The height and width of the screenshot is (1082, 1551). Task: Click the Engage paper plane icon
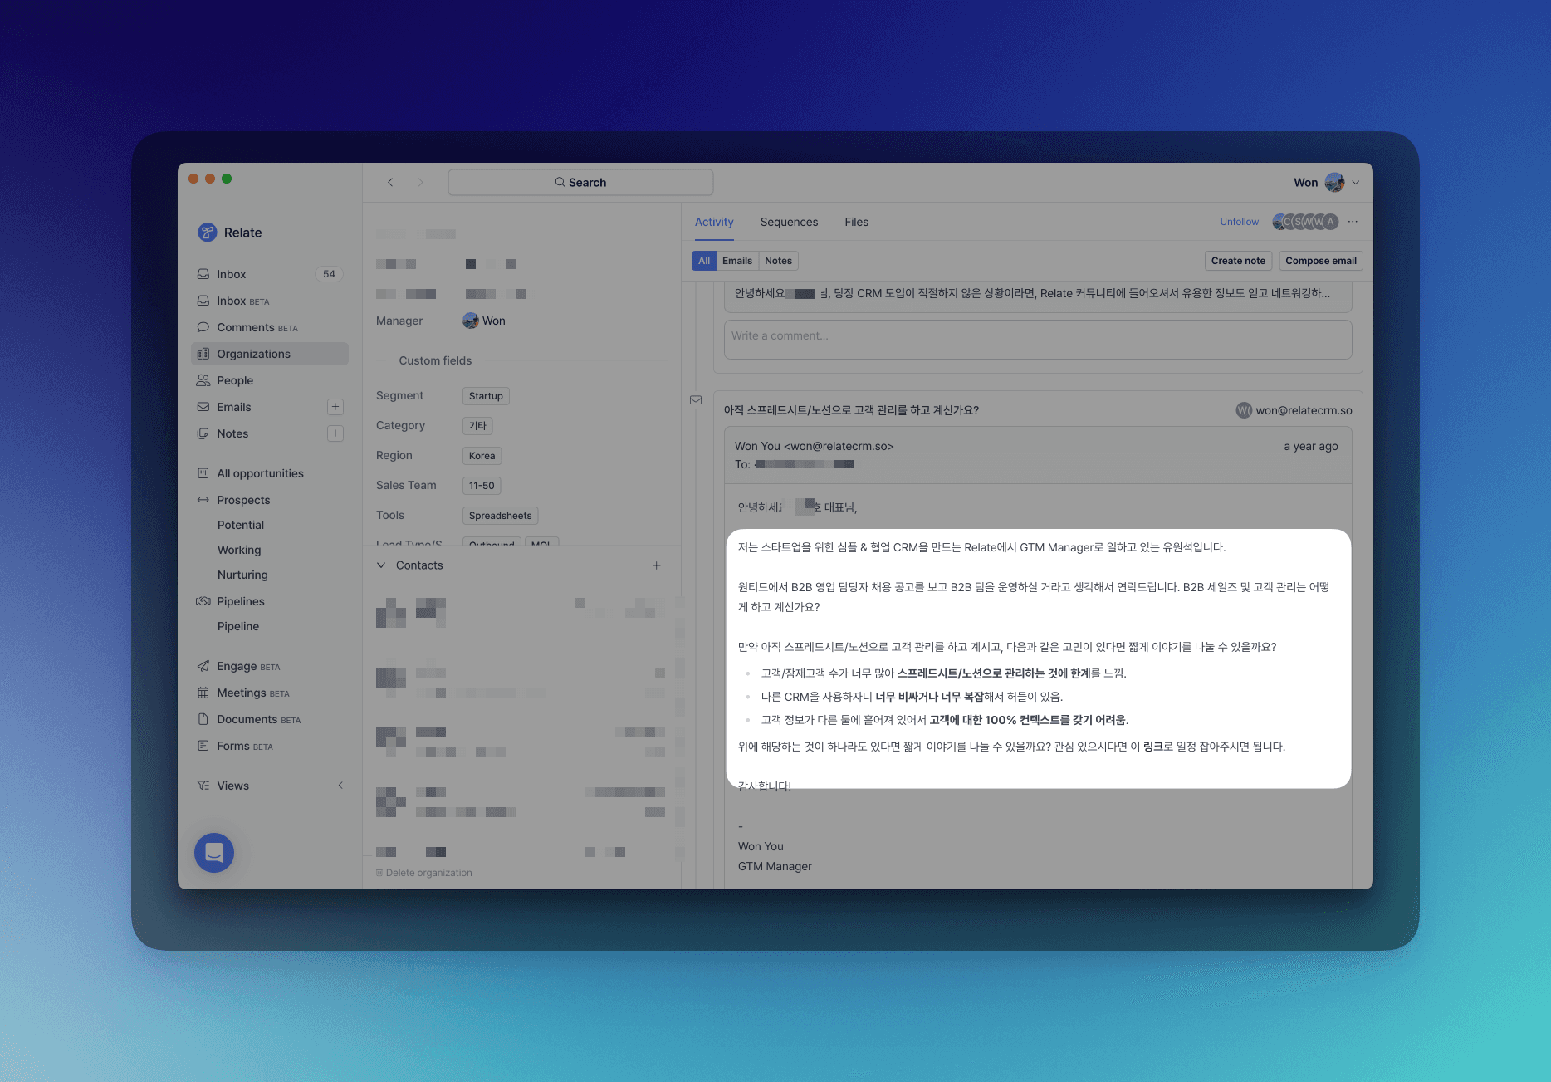(x=203, y=666)
